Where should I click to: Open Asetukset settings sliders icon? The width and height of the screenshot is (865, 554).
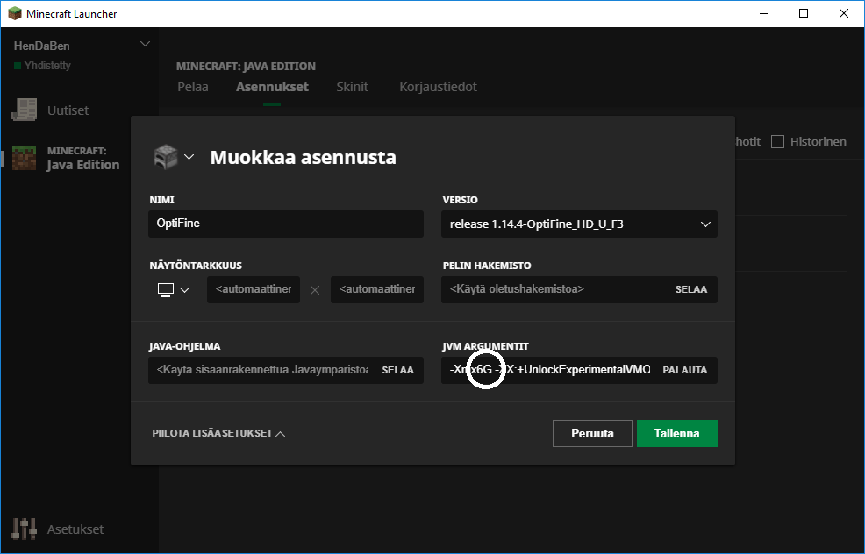tap(25, 529)
